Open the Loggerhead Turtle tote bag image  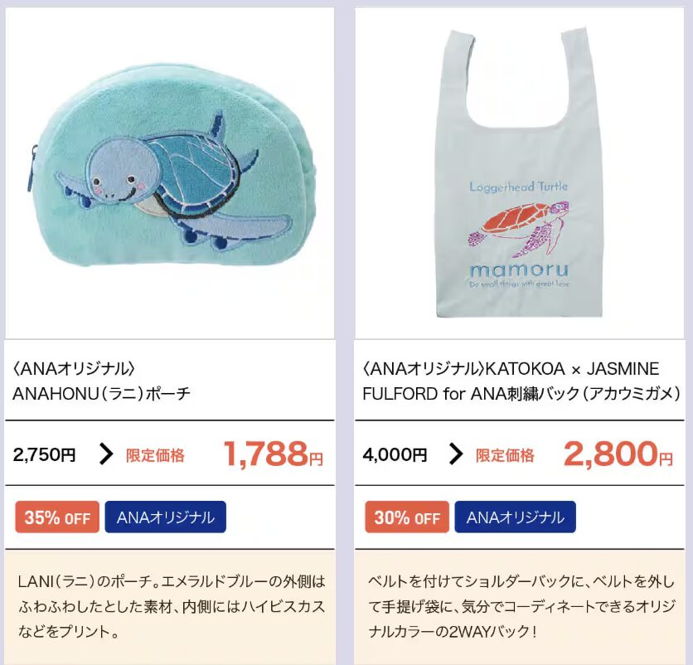pos(519,172)
